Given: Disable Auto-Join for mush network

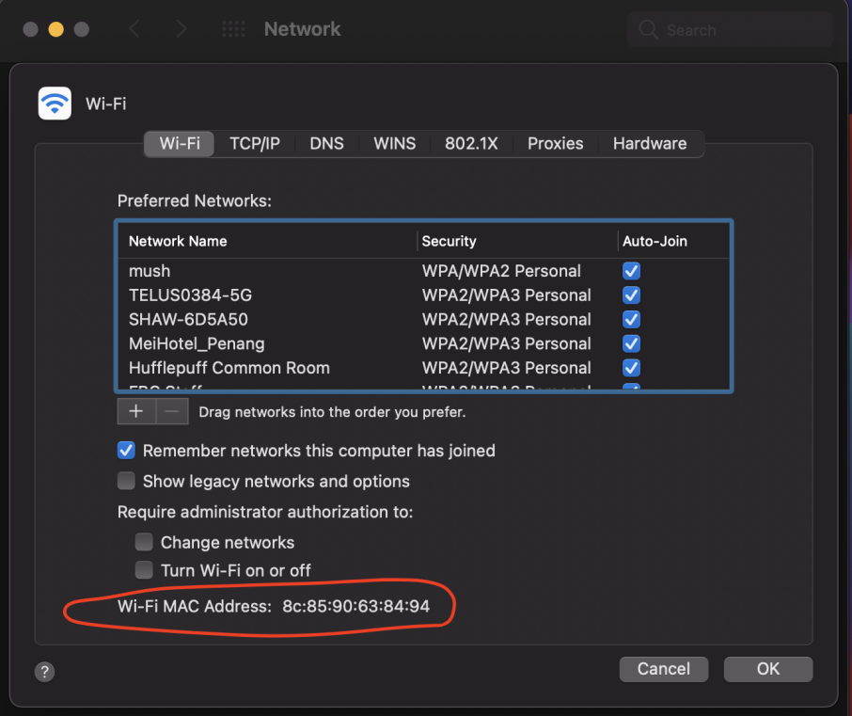Looking at the screenshot, I should 631,270.
